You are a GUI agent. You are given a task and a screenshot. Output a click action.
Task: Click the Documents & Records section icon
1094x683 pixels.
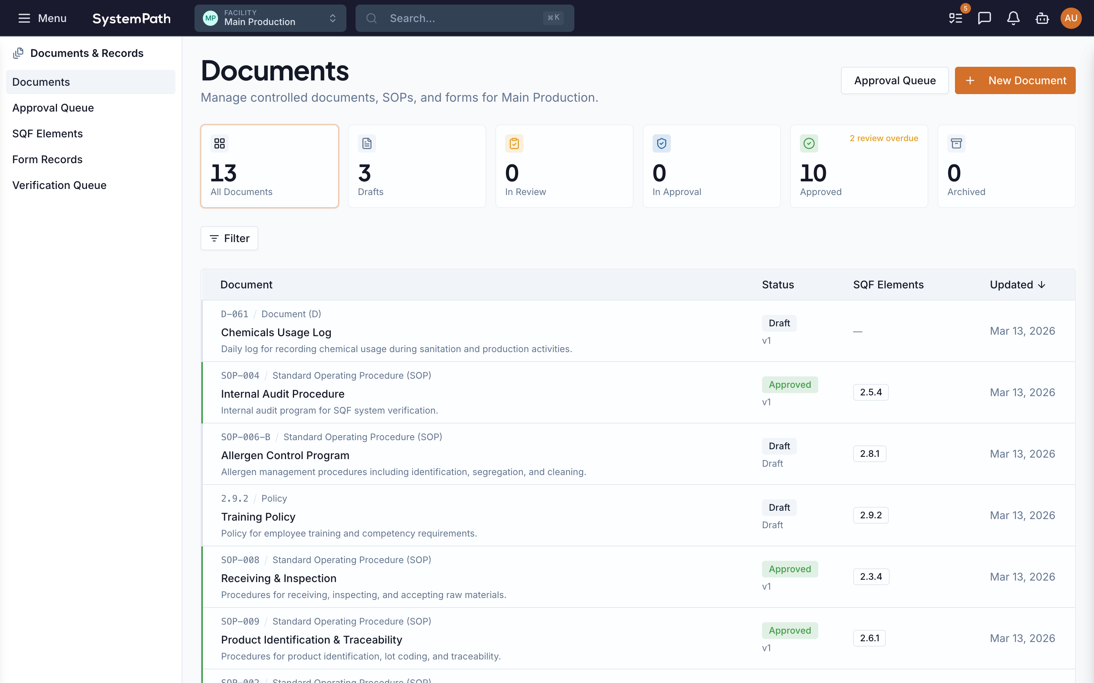(x=19, y=53)
